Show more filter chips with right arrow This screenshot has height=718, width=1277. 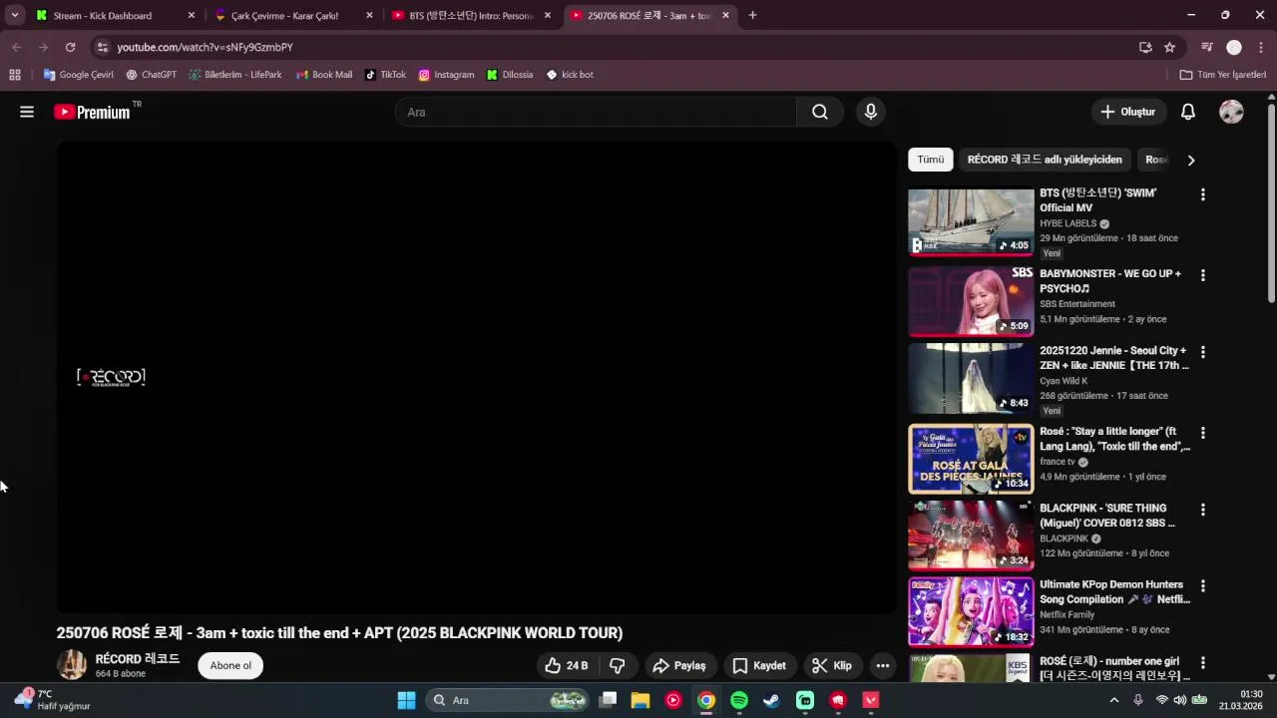click(1190, 160)
